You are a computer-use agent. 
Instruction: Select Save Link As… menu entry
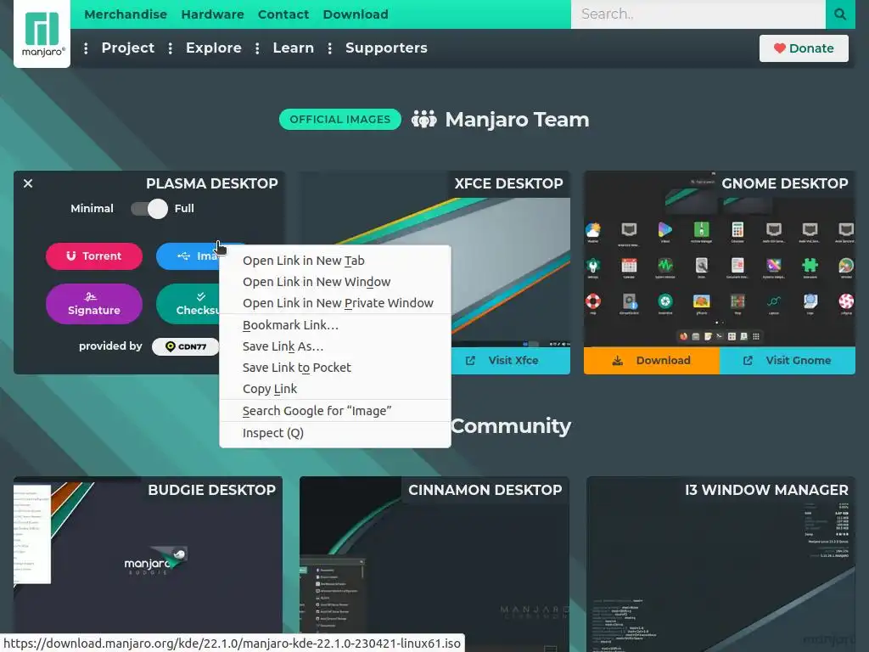coord(335,346)
